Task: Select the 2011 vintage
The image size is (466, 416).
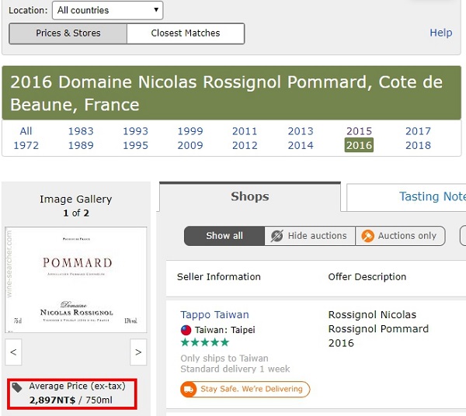Action: click(x=245, y=131)
